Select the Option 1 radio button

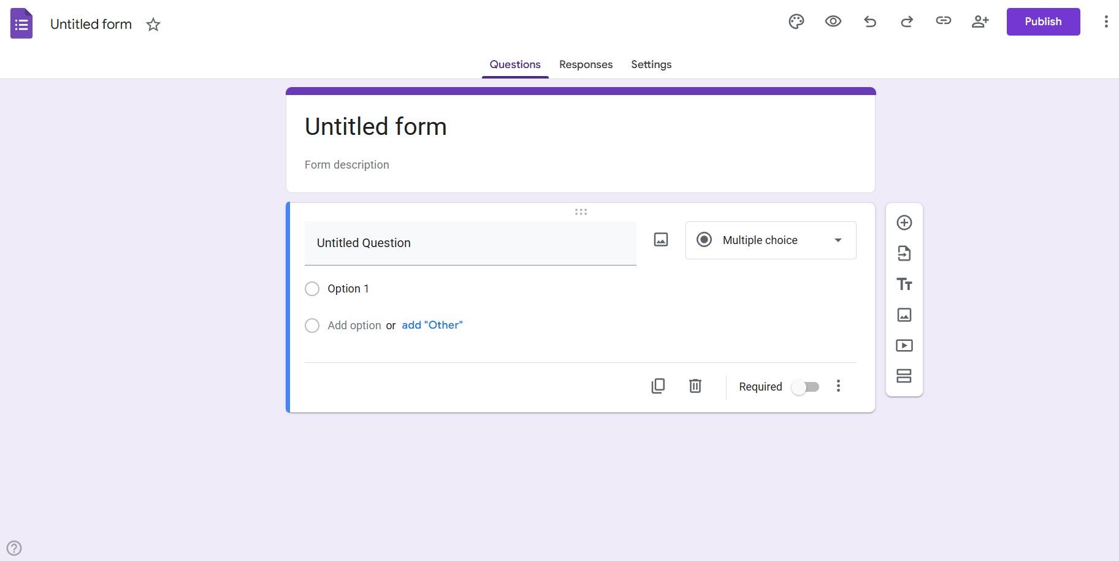coord(312,288)
